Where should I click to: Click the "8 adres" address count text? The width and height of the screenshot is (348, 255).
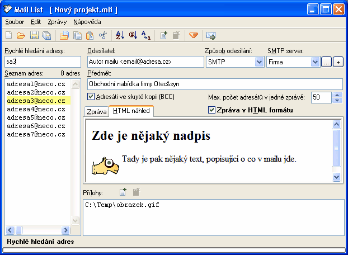click(70, 73)
